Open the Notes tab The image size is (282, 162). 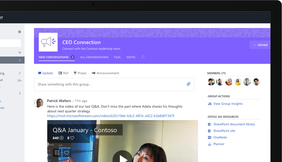[x=131, y=57]
